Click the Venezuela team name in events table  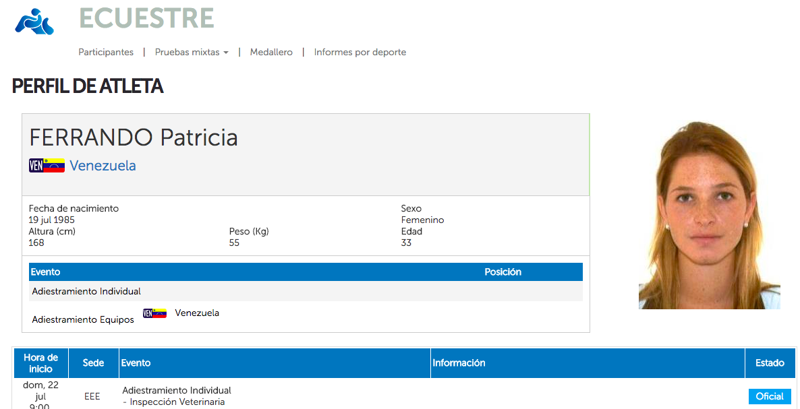(x=197, y=313)
